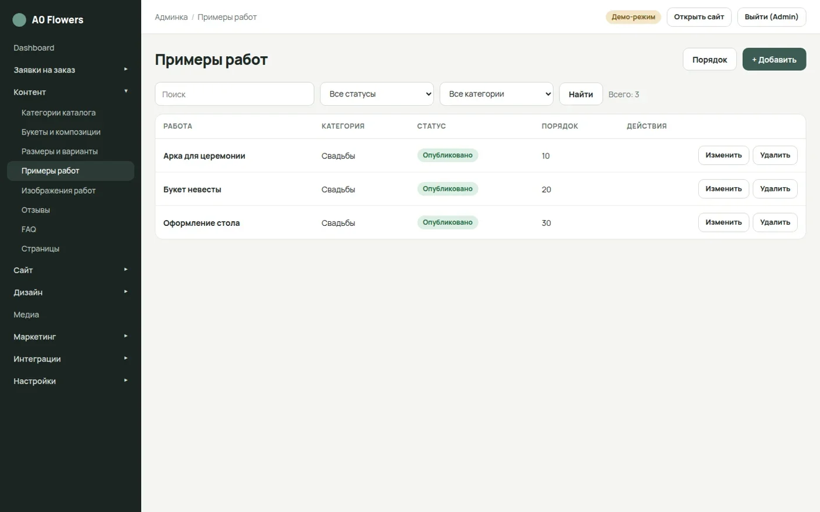Click the Демо-режим badge
The image size is (820, 512).
tap(633, 17)
